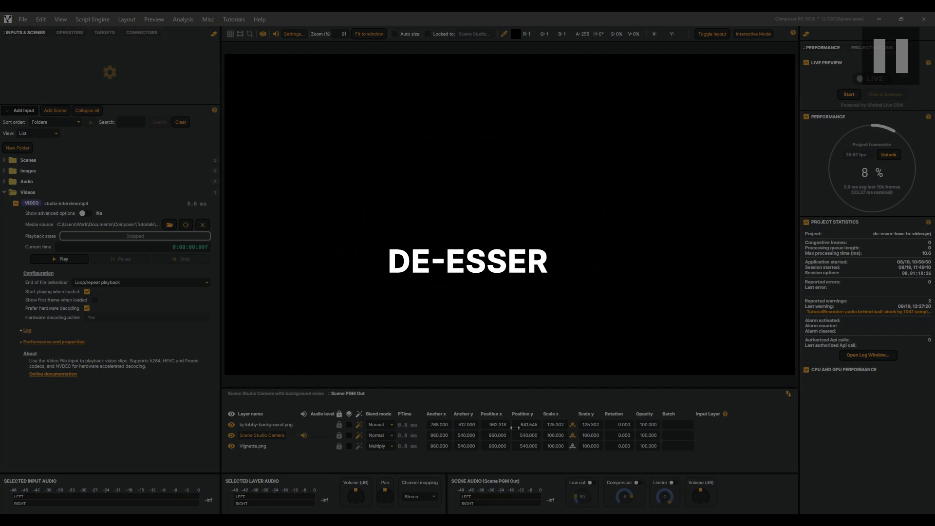Open help for the Performance panel

pyautogui.click(x=928, y=117)
